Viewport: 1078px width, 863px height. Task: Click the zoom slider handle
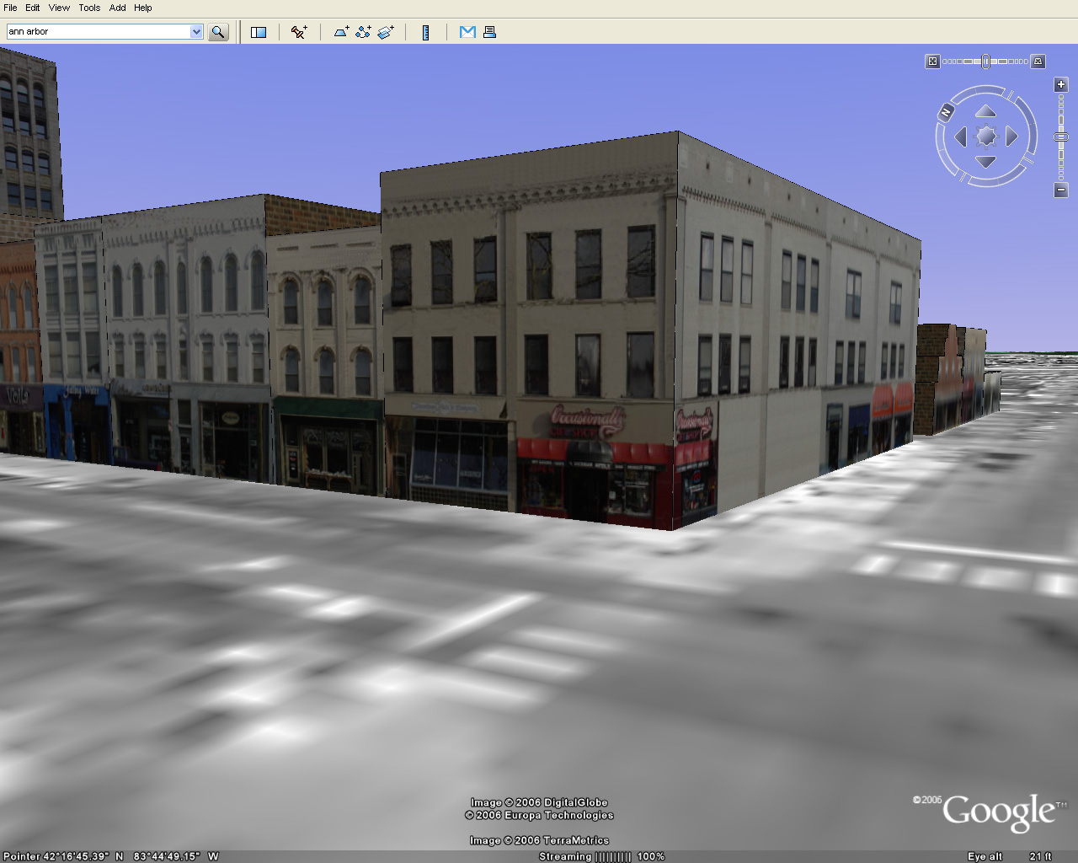[x=1061, y=137]
